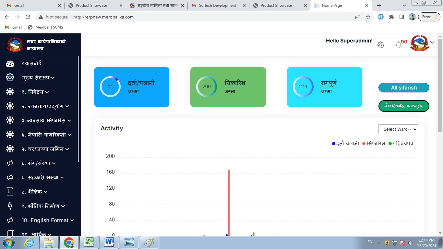
Task: Reload the page with the refresh icon
Action: coord(28,17)
